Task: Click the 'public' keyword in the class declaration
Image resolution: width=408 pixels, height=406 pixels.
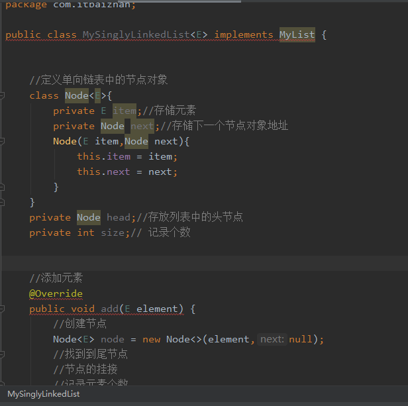Action: tap(23, 34)
